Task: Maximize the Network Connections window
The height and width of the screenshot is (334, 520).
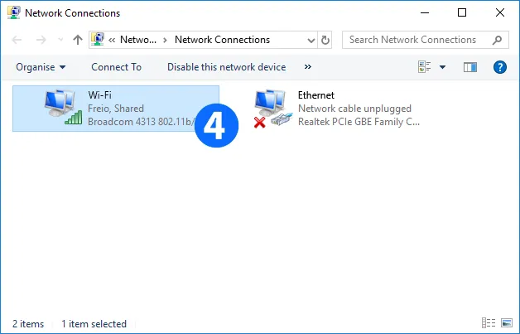Action: pos(462,13)
